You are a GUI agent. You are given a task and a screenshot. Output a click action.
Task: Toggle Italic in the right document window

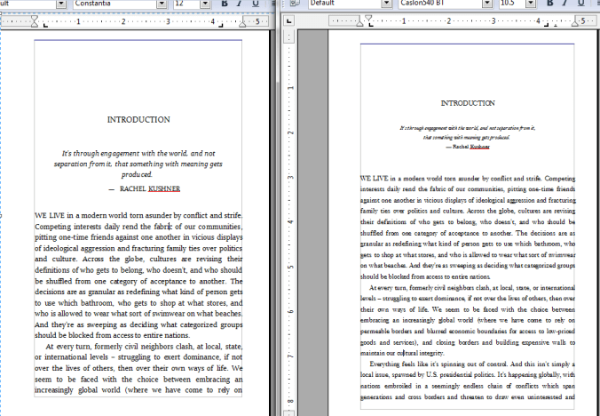pyautogui.click(x=565, y=4)
